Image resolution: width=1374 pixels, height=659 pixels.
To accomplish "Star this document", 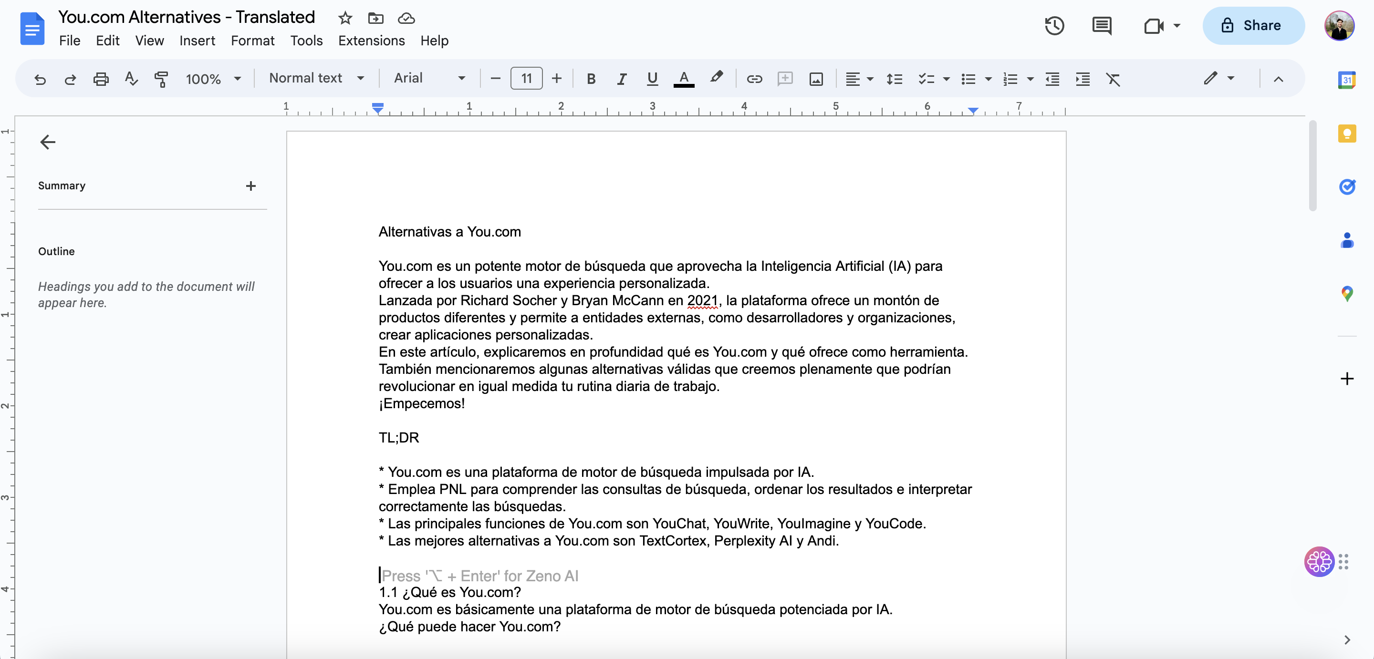I will click(345, 18).
